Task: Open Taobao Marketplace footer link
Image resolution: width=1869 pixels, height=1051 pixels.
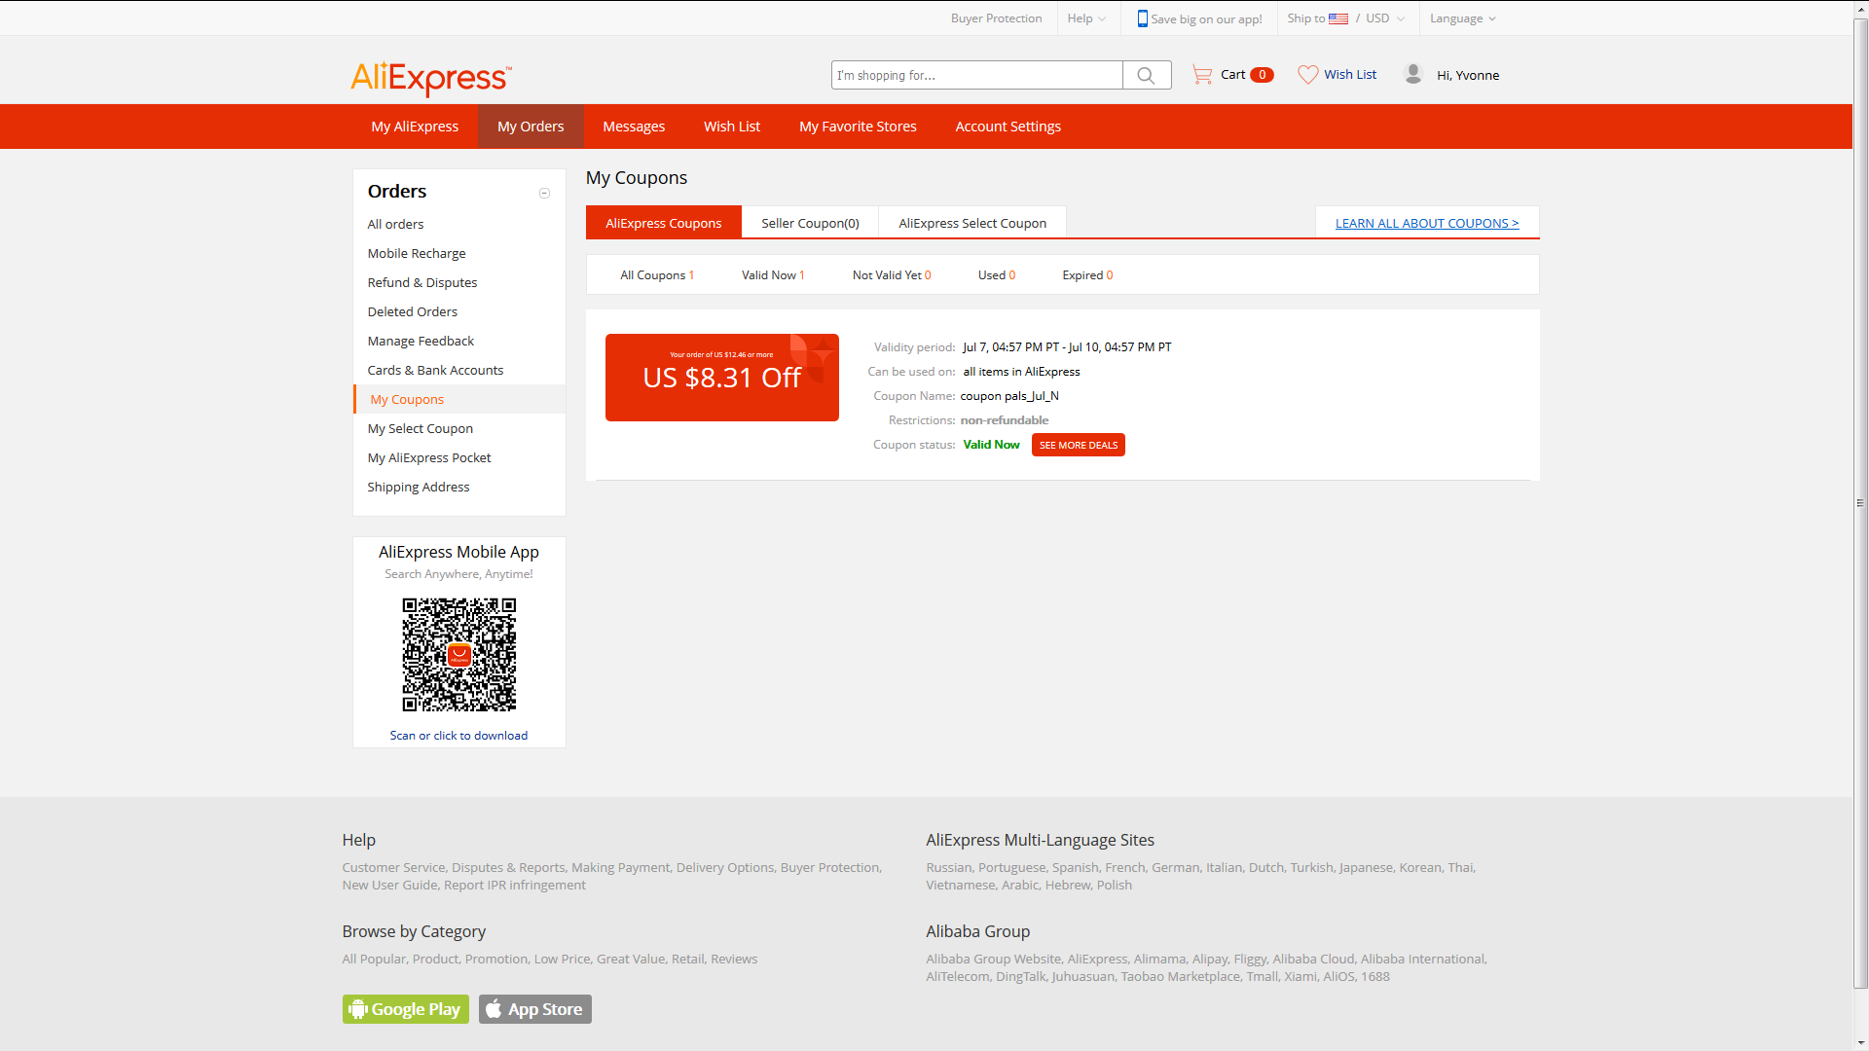Action: pyautogui.click(x=1181, y=976)
